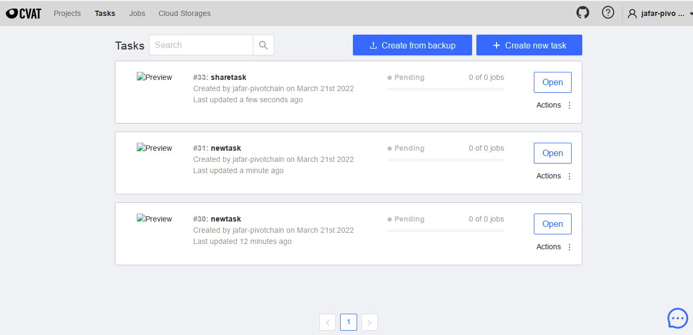The width and height of the screenshot is (693, 335).
Task: Select page 1 in pagination
Action: 349,322
